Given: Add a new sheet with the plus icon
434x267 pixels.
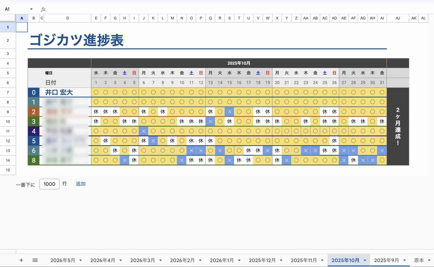Looking at the screenshot, I should 21,260.
